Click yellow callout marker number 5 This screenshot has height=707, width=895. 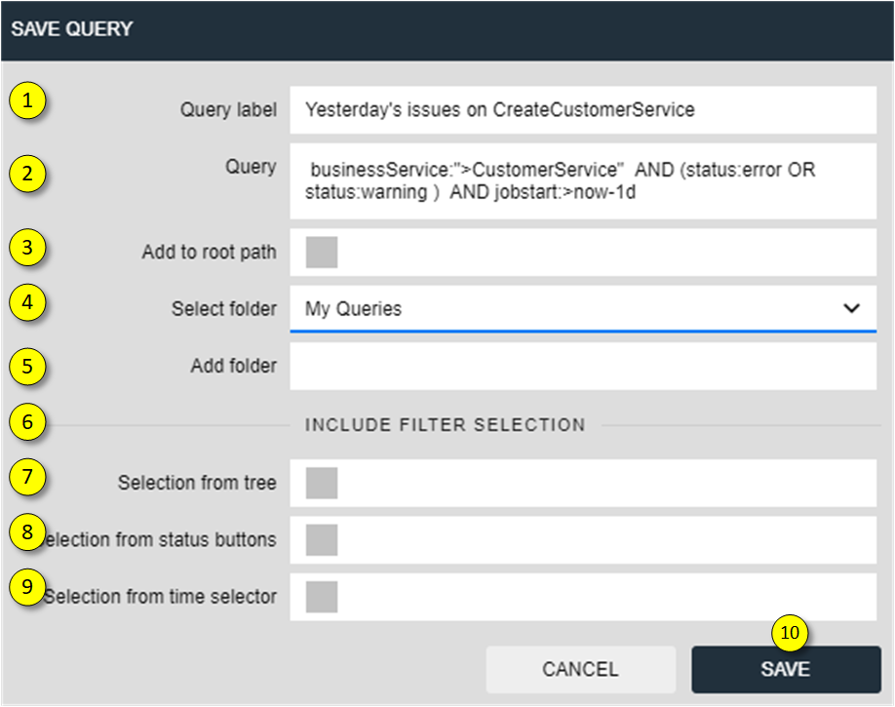point(27,366)
